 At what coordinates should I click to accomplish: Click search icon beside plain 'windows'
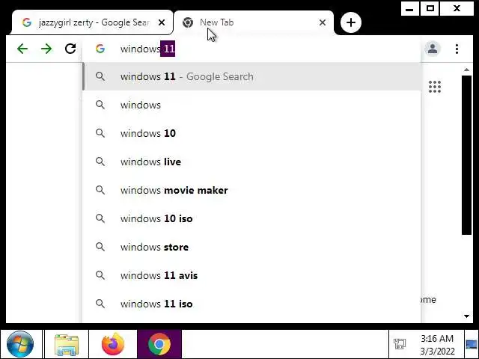100,105
